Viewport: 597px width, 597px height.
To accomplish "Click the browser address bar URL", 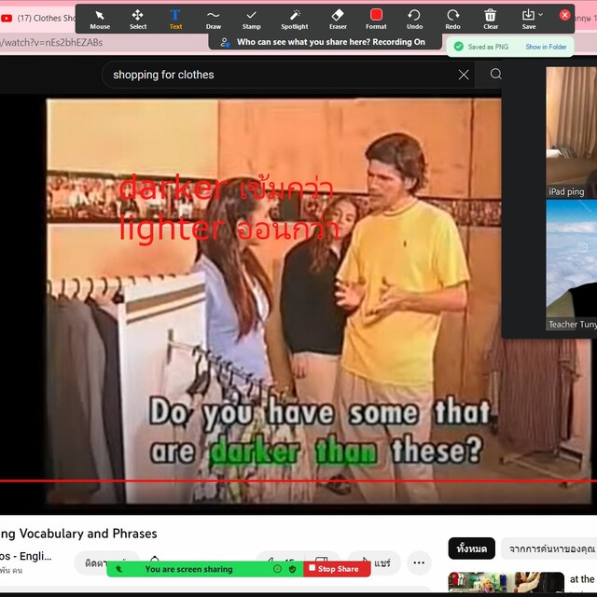I will coord(51,43).
